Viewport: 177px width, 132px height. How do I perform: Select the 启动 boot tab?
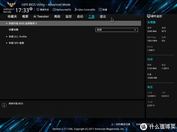[80, 16]
